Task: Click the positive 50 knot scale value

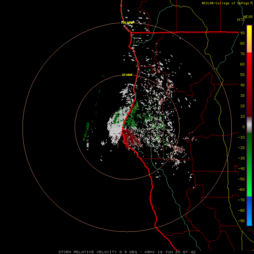Action: 242,75
